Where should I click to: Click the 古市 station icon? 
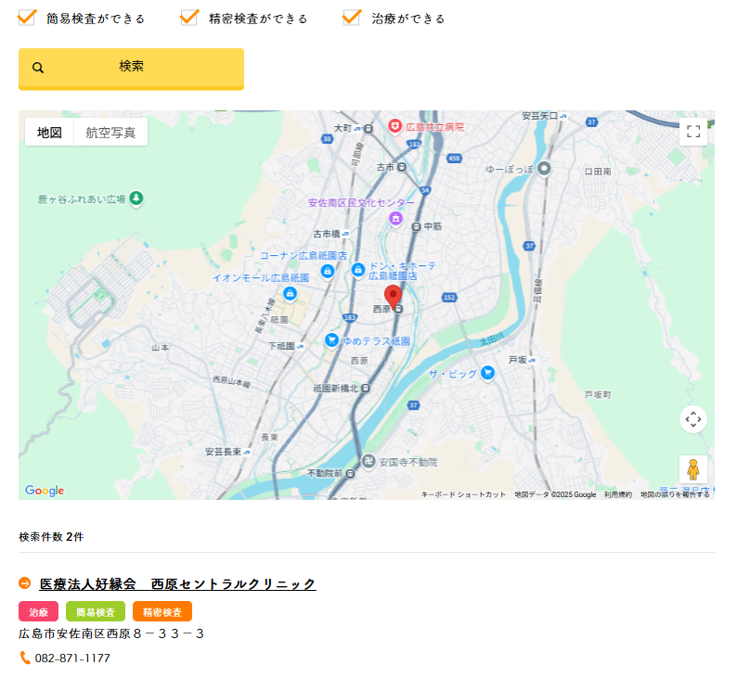click(402, 167)
